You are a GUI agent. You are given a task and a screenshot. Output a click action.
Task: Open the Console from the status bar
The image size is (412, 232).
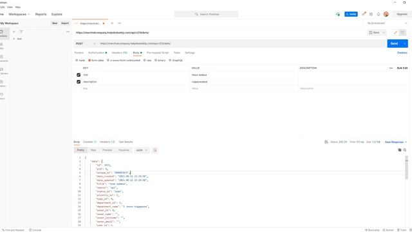pyautogui.click(x=35, y=230)
